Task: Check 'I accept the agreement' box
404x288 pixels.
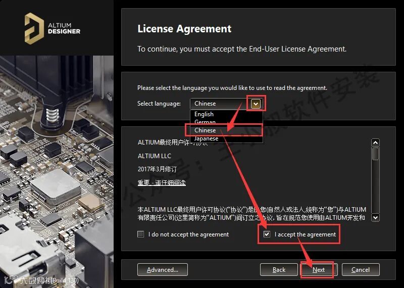Action: click(x=267, y=234)
